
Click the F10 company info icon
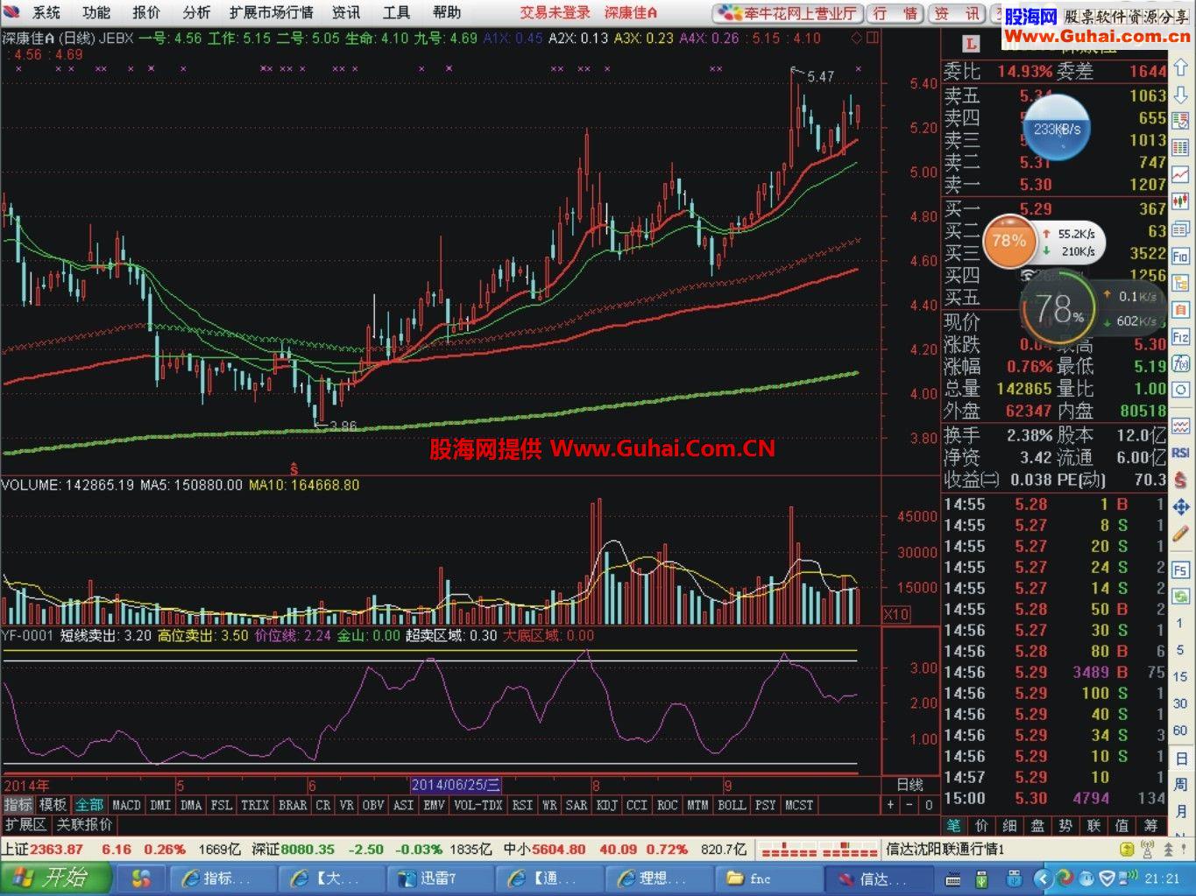click(1181, 255)
